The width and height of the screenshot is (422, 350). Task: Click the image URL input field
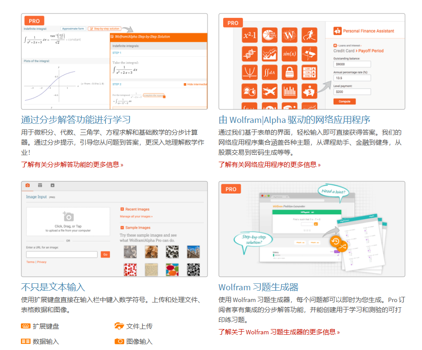pyautogui.click(x=61, y=255)
